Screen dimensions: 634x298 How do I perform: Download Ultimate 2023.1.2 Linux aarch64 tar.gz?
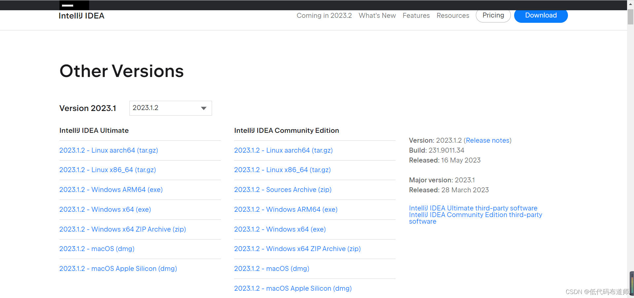pos(109,150)
